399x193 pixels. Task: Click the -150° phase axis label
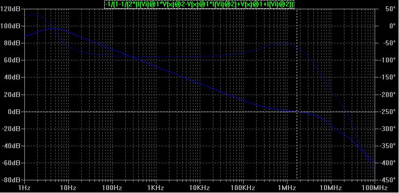click(387, 77)
